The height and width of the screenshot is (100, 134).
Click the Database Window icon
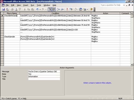[x=81, y=9]
